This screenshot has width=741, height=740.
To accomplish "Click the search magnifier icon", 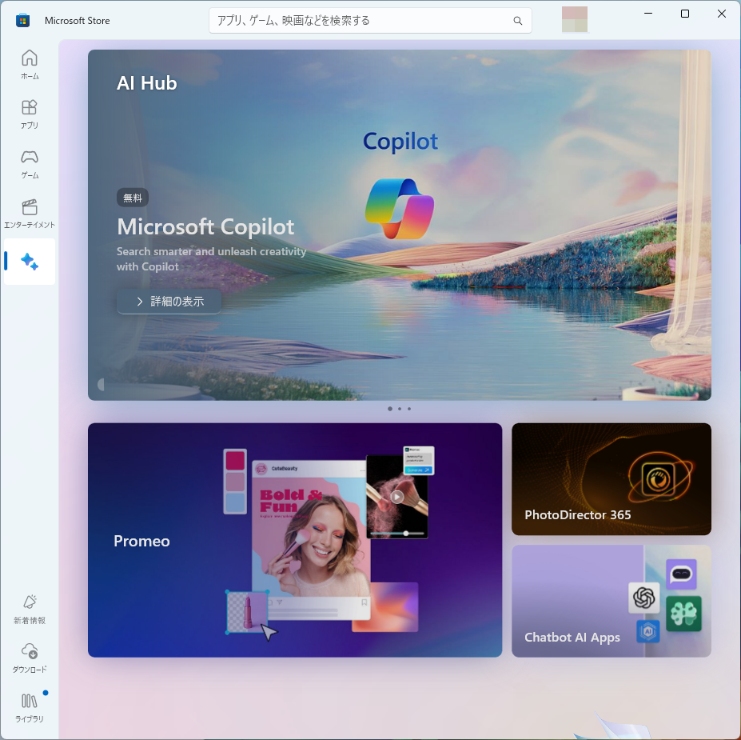I will (x=518, y=21).
